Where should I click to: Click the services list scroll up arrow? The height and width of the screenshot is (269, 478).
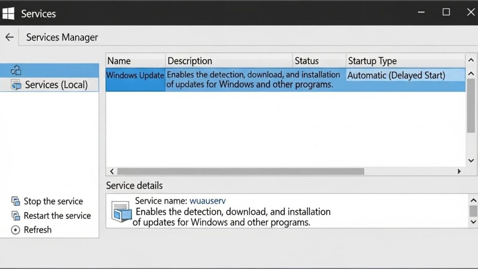click(471, 73)
